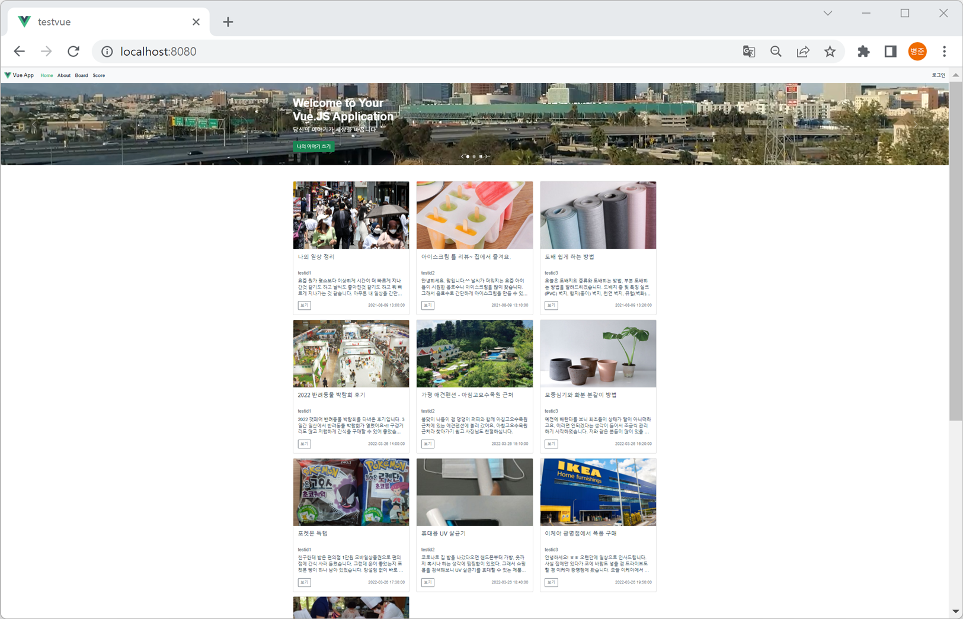Open Home in the navbar
Image resolution: width=963 pixels, height=619 pixels.
[47, 75]
